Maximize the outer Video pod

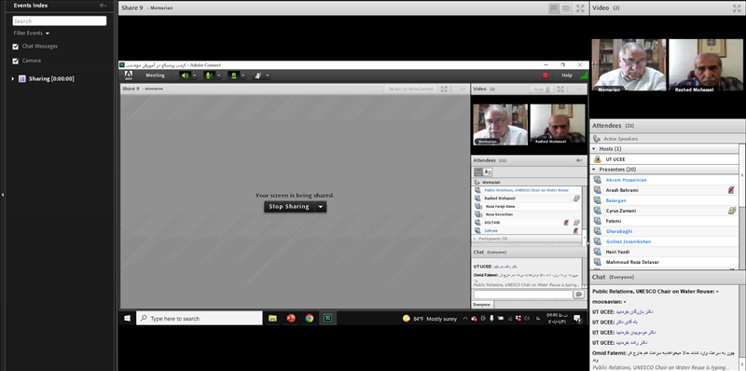tap(737, 8)
